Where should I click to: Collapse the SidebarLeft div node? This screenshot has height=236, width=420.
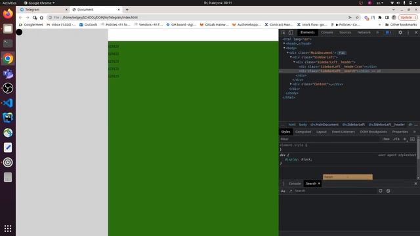tap(291, 57)
